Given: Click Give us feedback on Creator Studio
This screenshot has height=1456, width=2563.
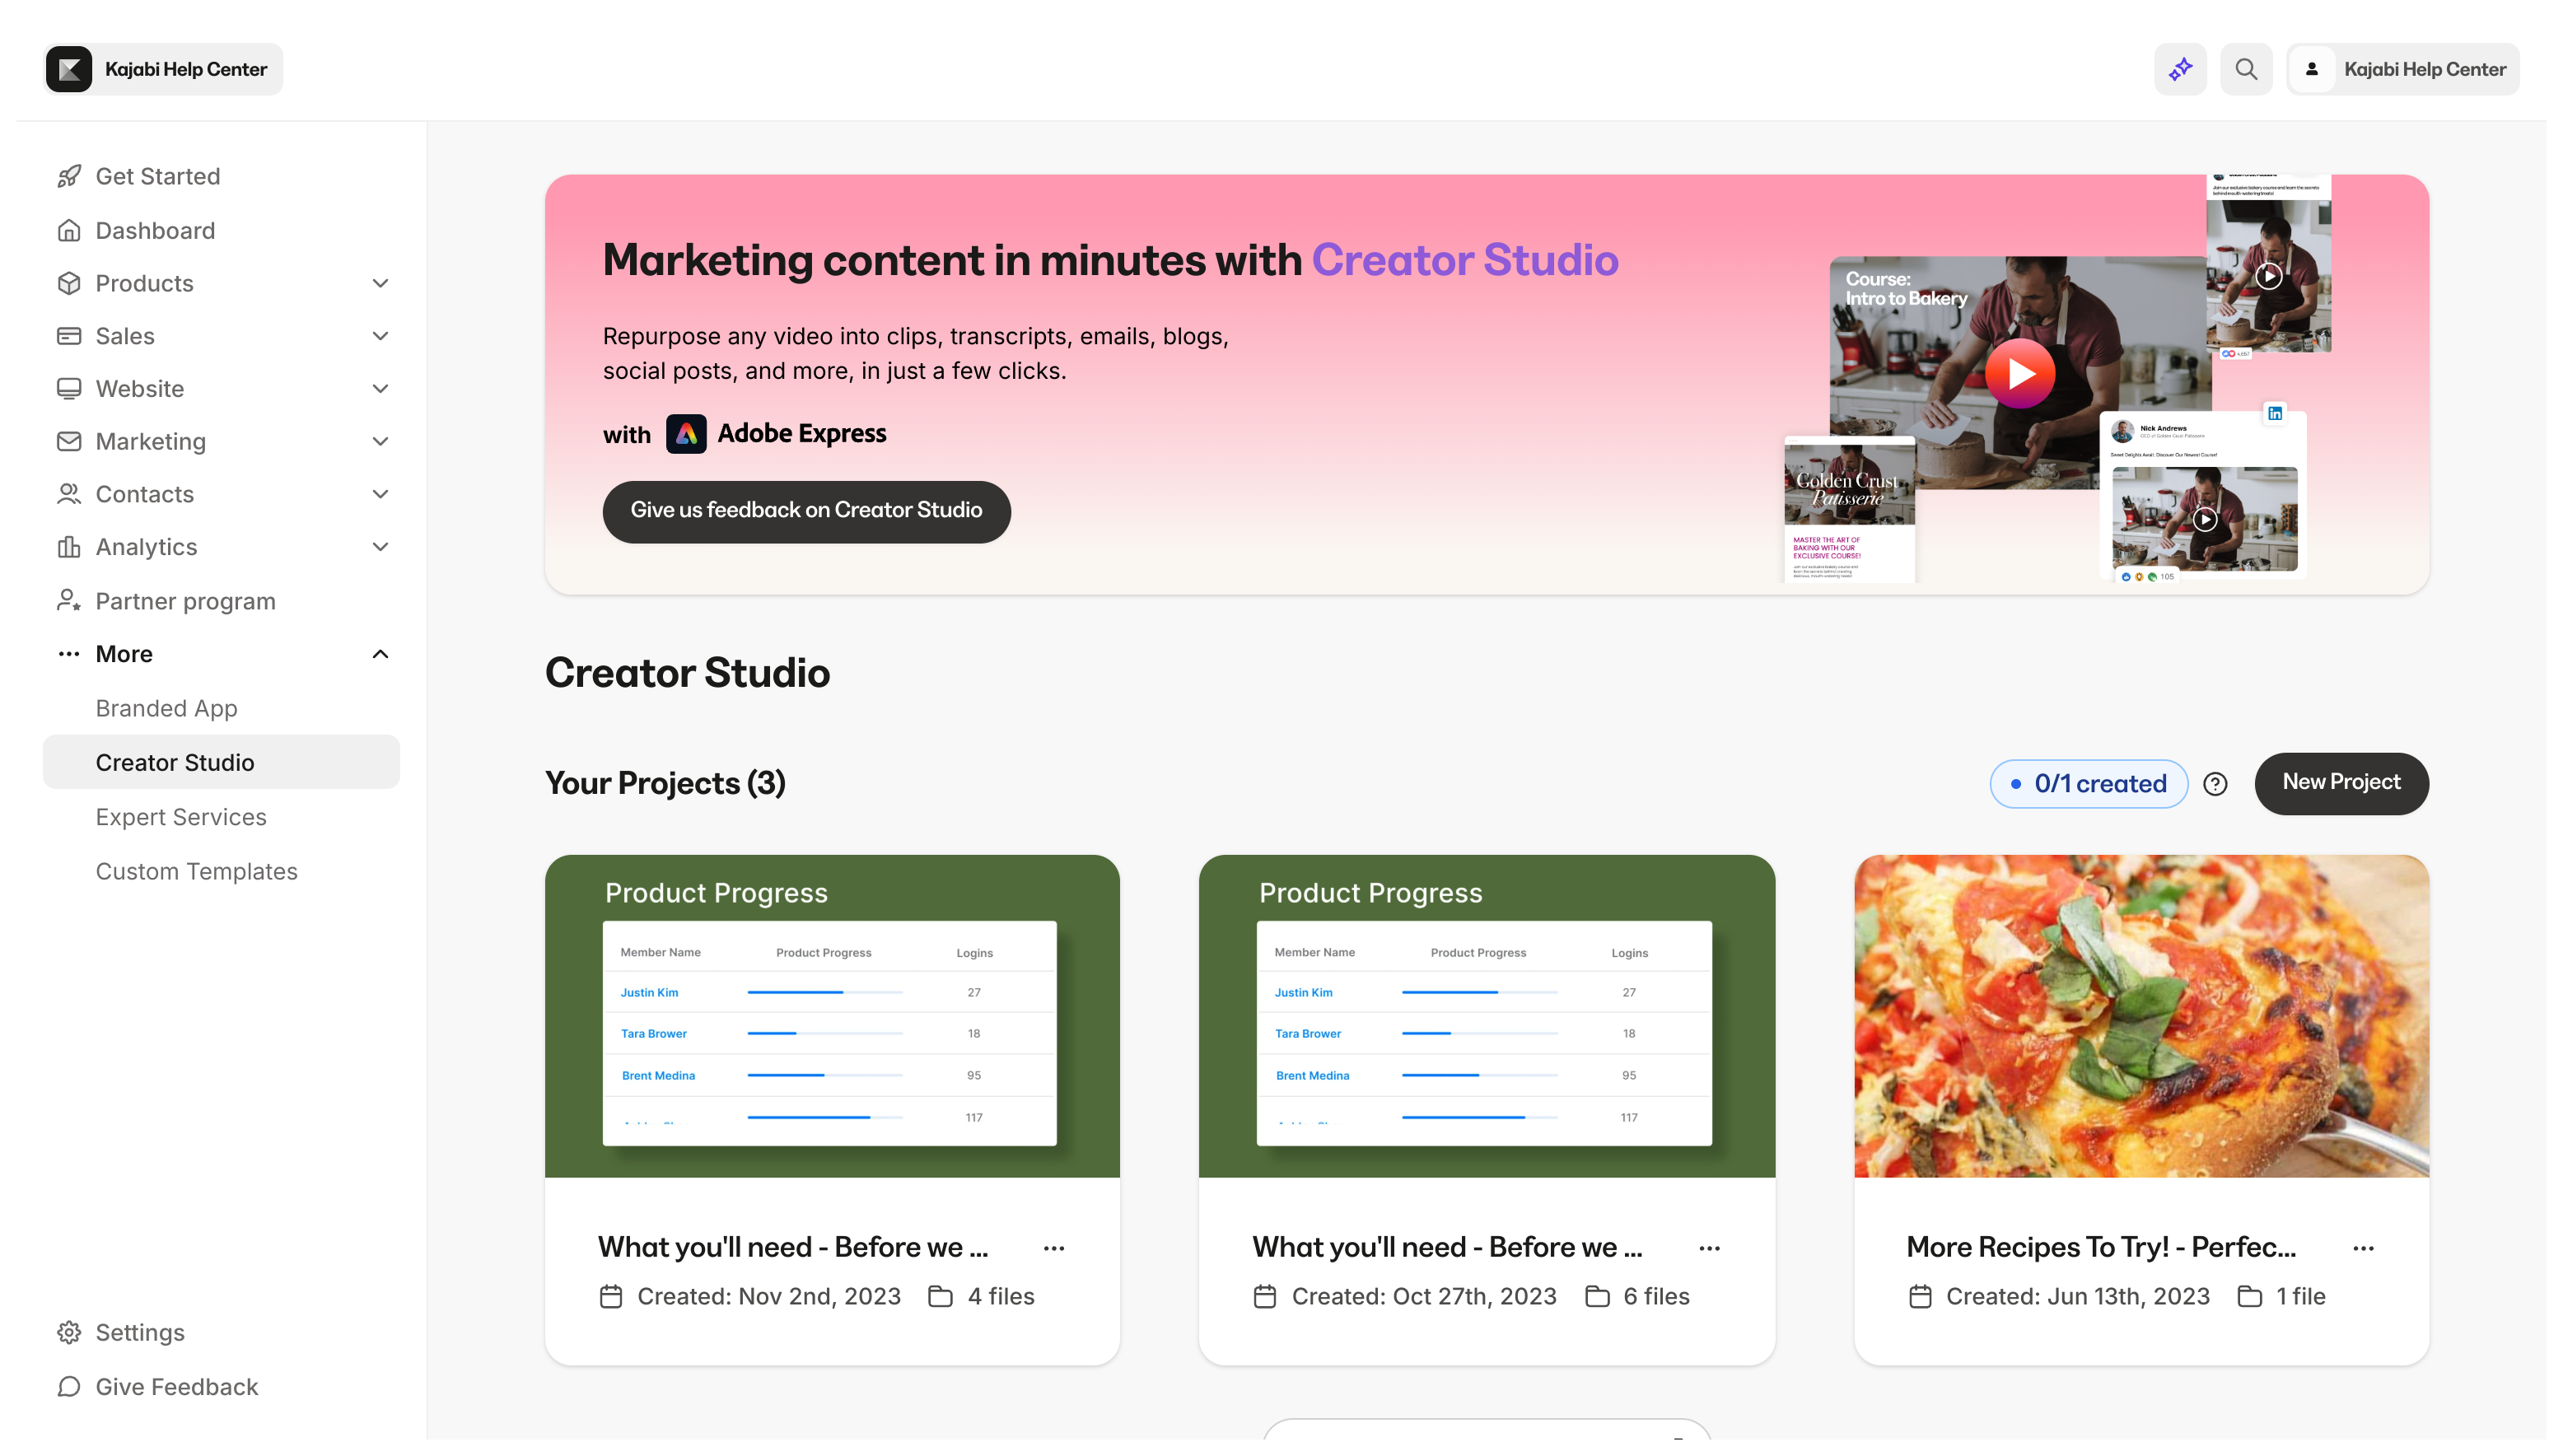Looking at the screenshot, I should 806,511.
